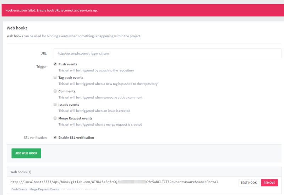Click the Merge Request events label
The image size is (284, 195).
tap(75, 118)
